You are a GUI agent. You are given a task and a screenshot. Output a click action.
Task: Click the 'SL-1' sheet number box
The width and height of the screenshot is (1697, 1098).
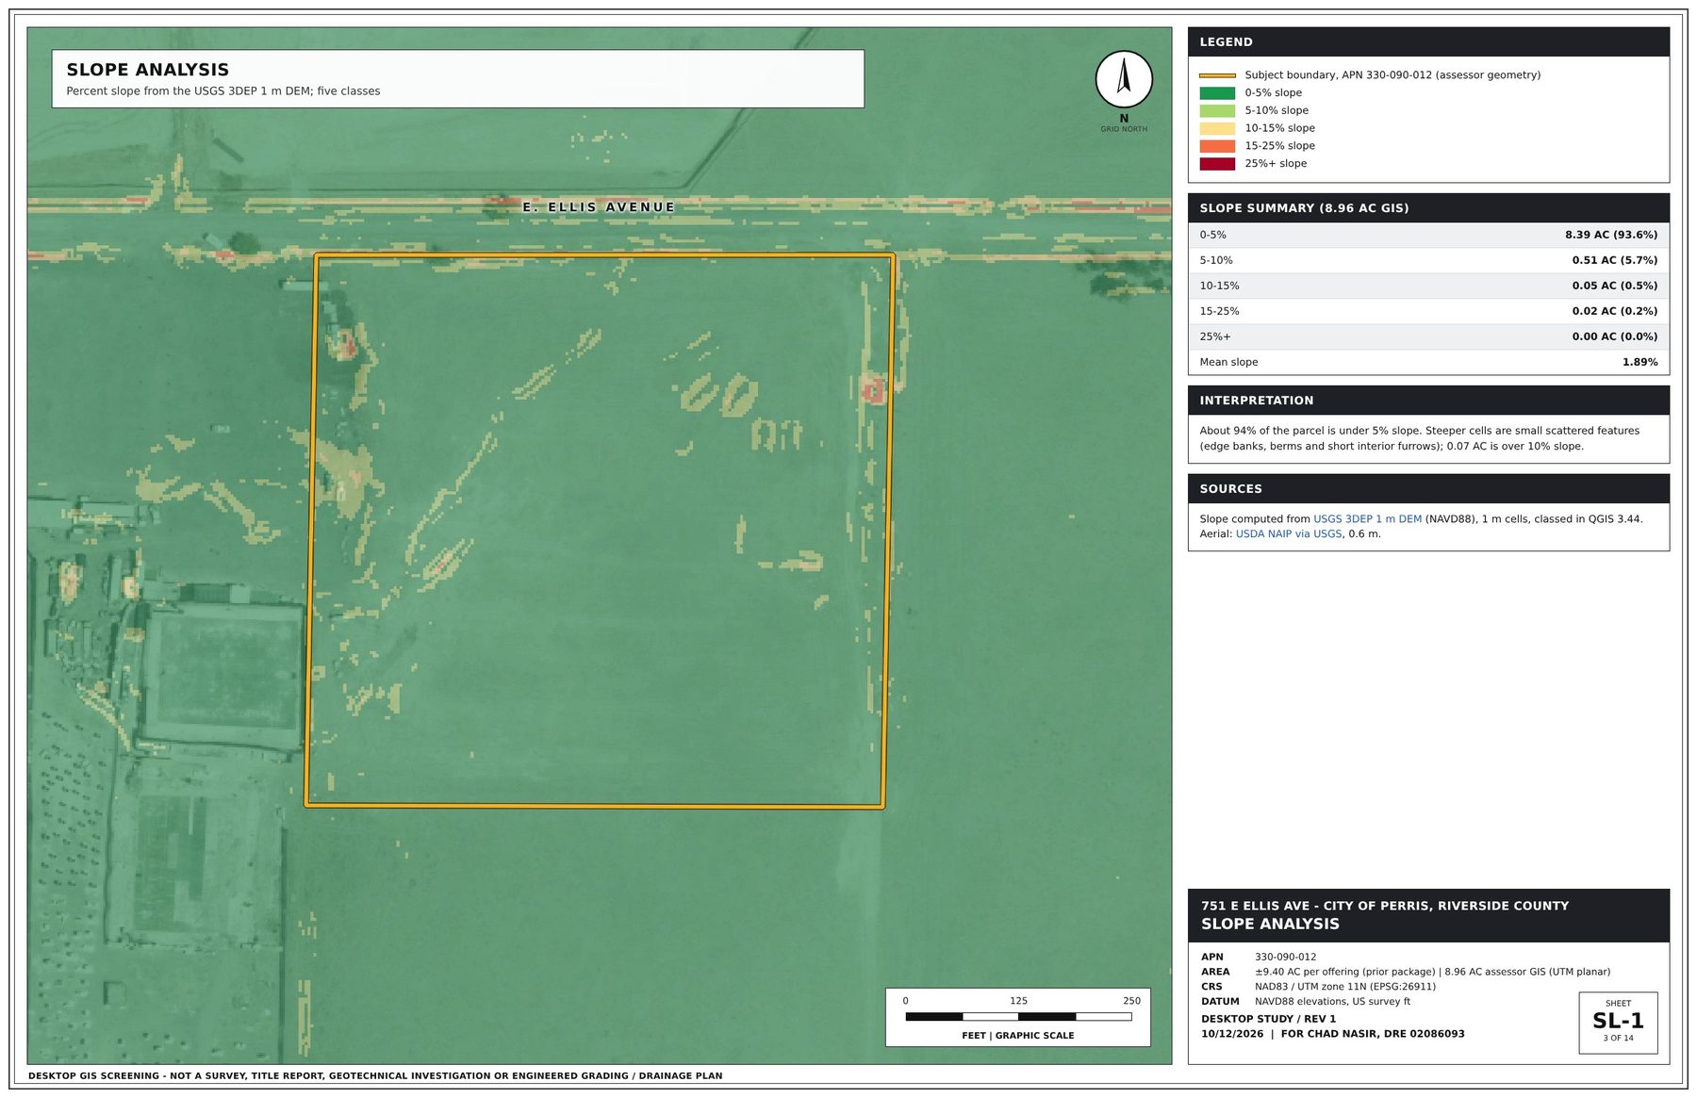click(x=1618, y=1023)
